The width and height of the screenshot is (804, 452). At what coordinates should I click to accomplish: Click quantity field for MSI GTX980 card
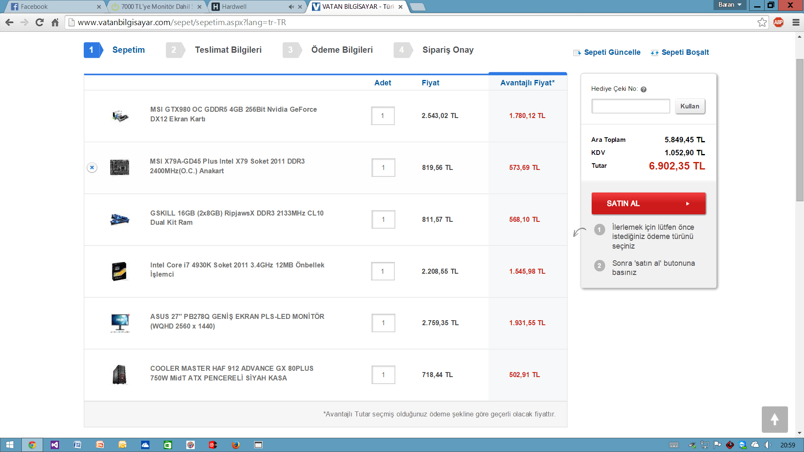pos(382,116)
